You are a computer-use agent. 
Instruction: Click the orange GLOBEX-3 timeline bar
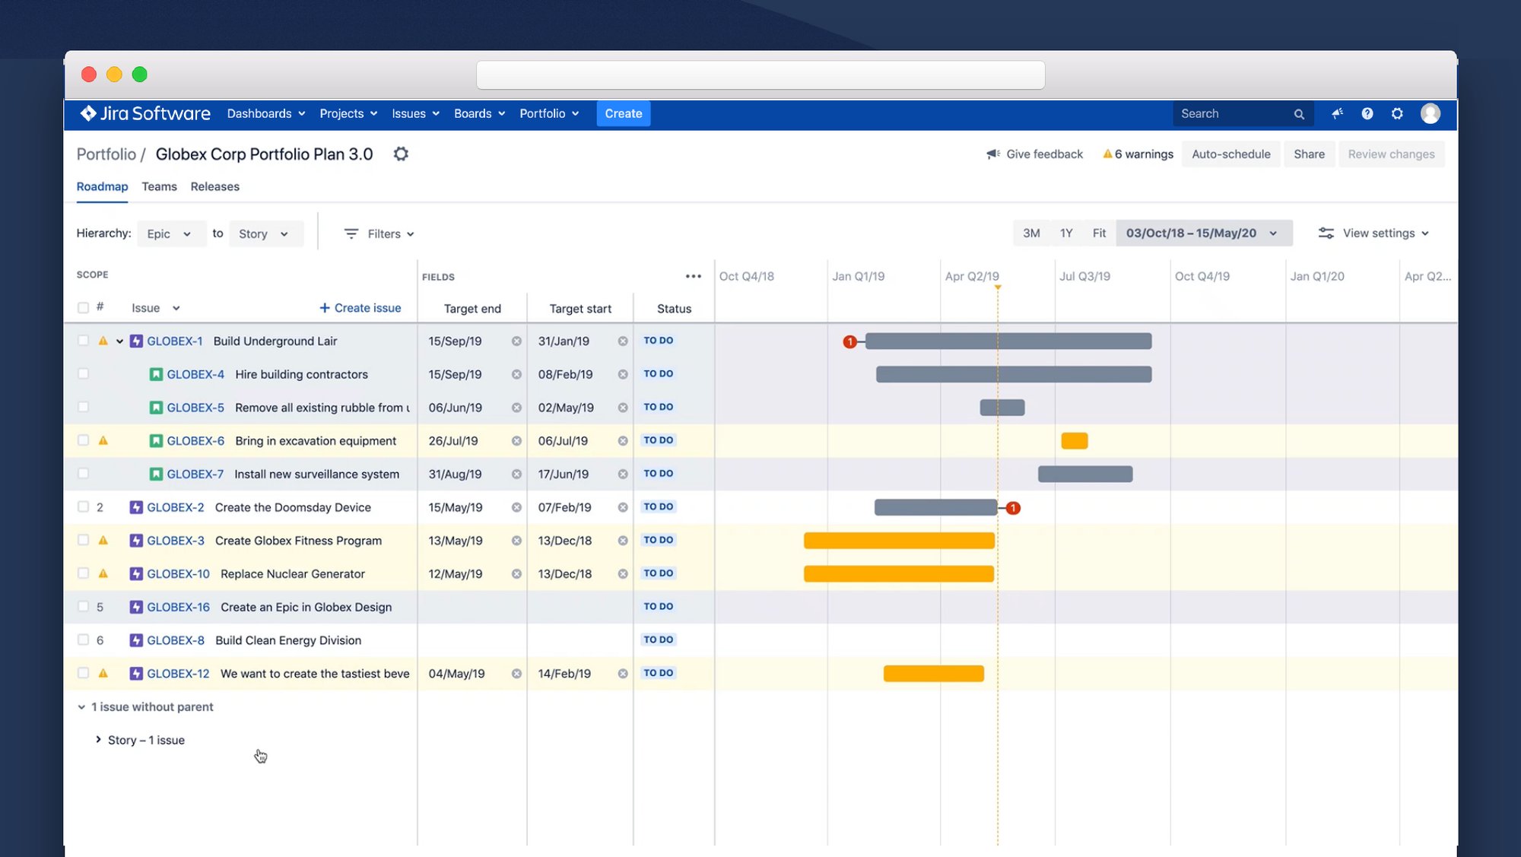tap(899, 541)
